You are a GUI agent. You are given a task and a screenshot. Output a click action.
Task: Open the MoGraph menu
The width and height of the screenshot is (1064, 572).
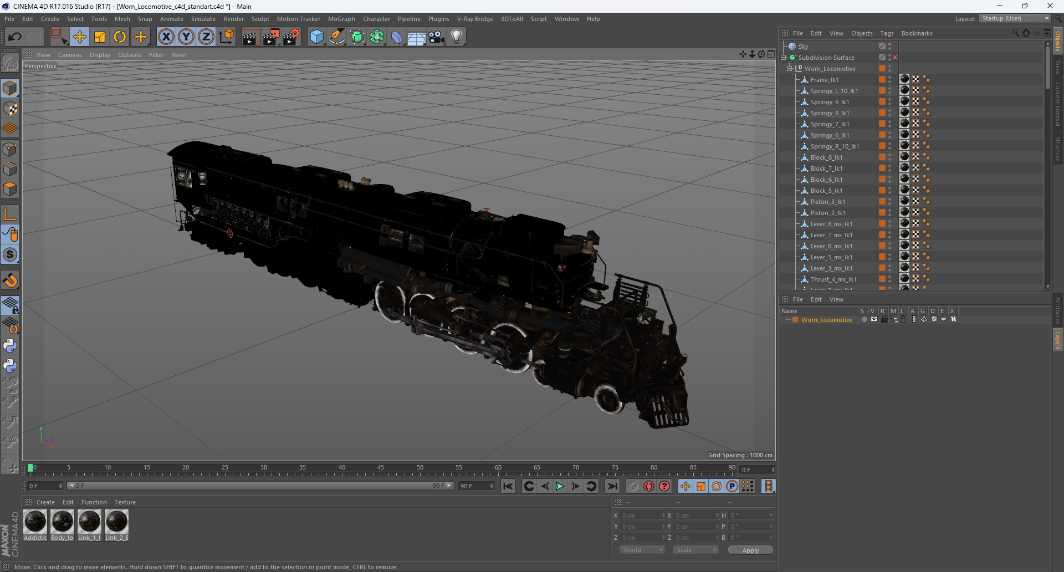(x=341, y=19)
